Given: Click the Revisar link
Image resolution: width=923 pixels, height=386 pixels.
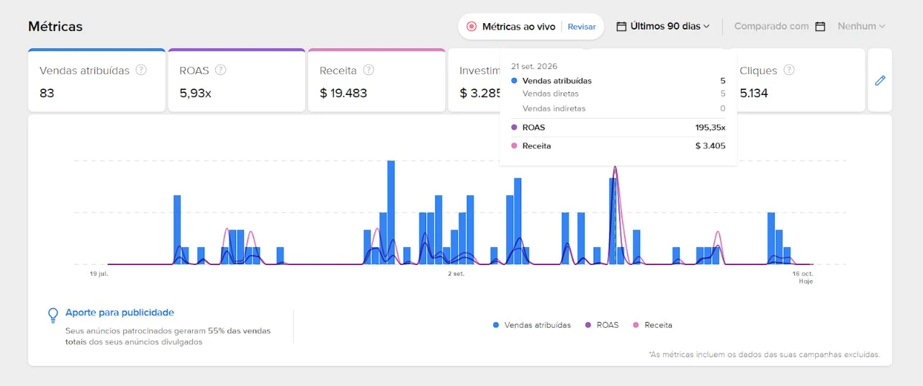Looking at the screenshot, I should [x=582, y=27].
